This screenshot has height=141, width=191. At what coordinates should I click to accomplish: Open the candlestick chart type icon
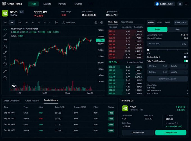pyautogui.click(x=56, y=22)
